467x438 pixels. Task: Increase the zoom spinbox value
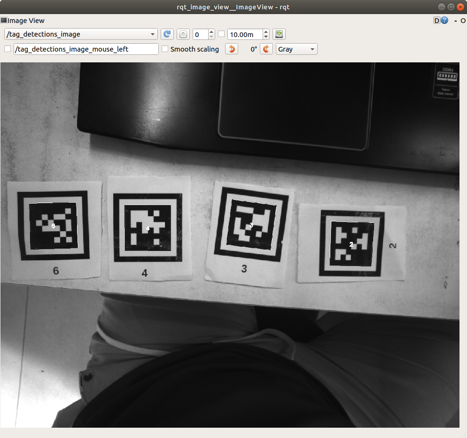click(x=211, y=31)
